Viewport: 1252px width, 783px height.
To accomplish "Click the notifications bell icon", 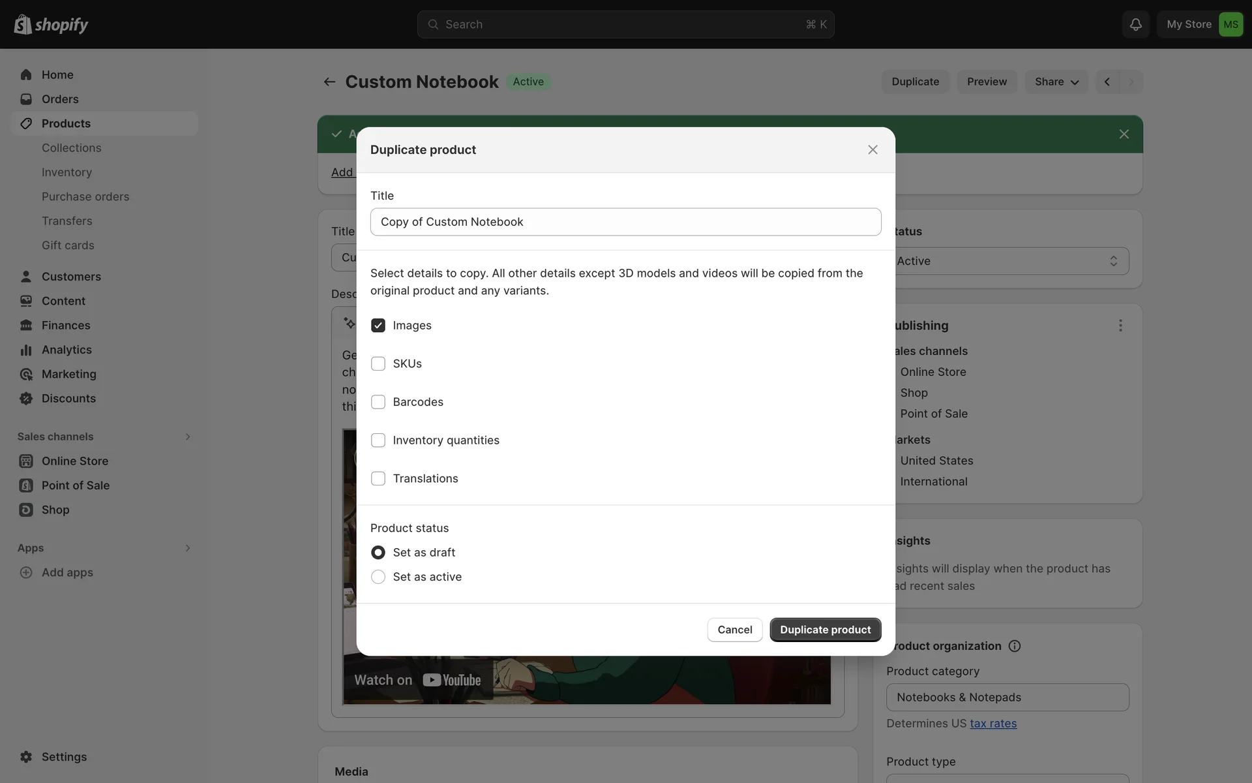I will pos(1135,24).
